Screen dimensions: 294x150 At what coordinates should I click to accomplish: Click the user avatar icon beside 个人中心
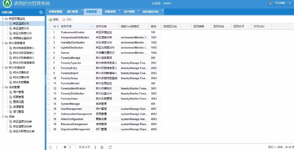(270, 3)
